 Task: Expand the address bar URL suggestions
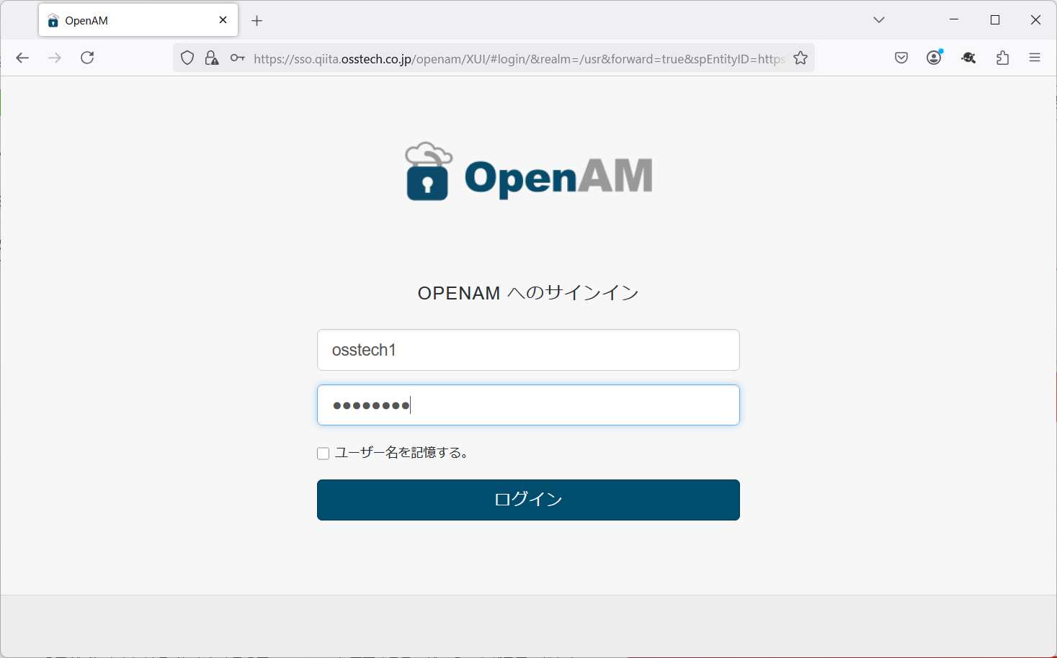[504, 58]
